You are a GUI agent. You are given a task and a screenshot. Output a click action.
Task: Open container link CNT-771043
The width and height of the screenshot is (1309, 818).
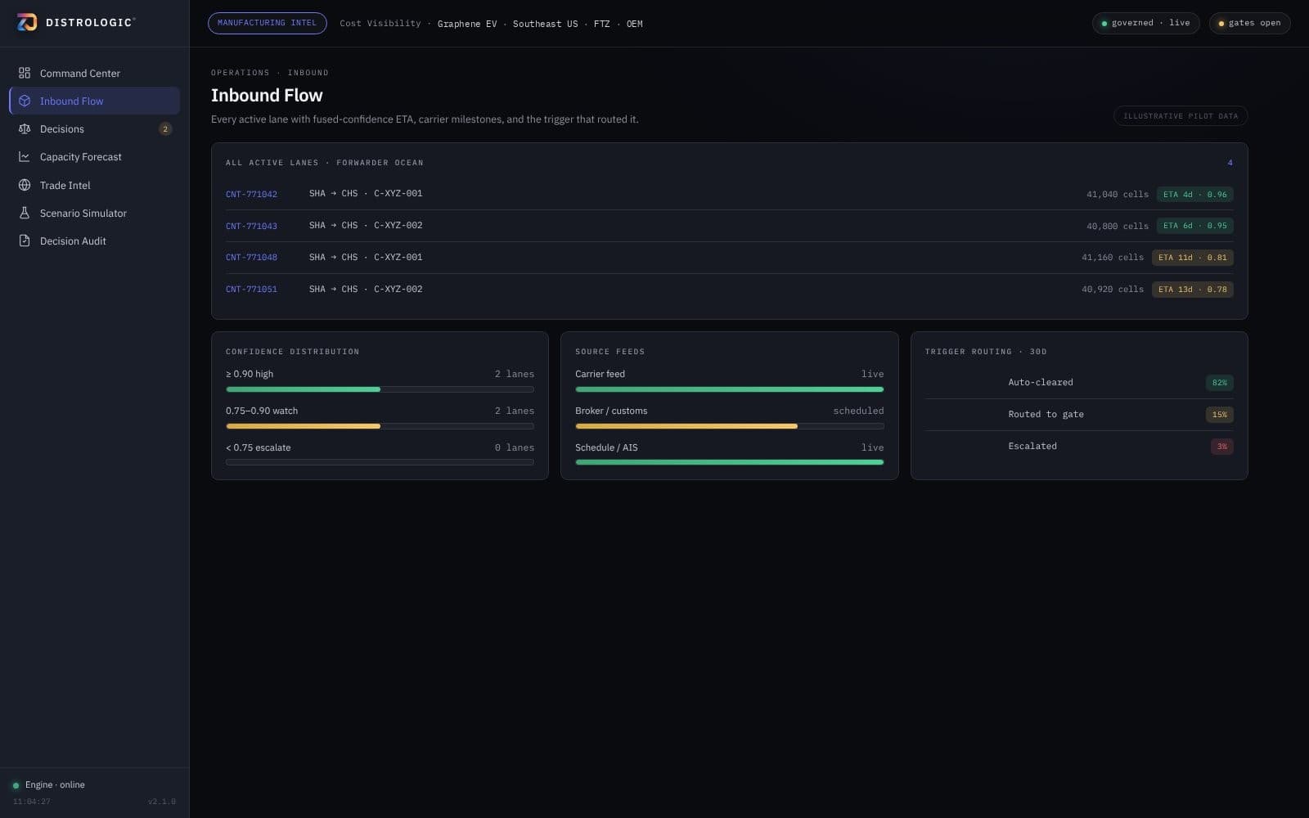point(251,226)
